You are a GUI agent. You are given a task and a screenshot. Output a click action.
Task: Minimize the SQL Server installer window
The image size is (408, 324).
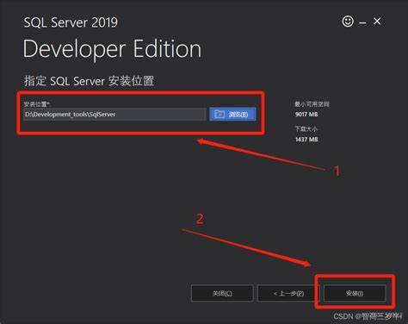(362, 22)
